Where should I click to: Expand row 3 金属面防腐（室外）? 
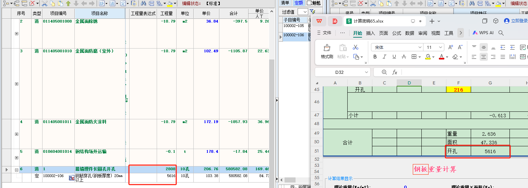[x=16, y=84]
